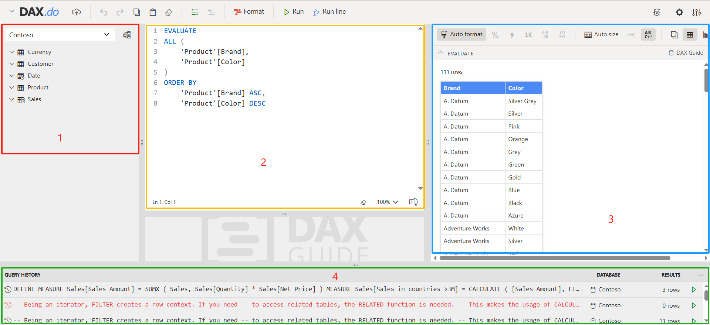Select the Adventure Works White row brand cell
Viewport: 710px width, 325px height.
point(473,228)
